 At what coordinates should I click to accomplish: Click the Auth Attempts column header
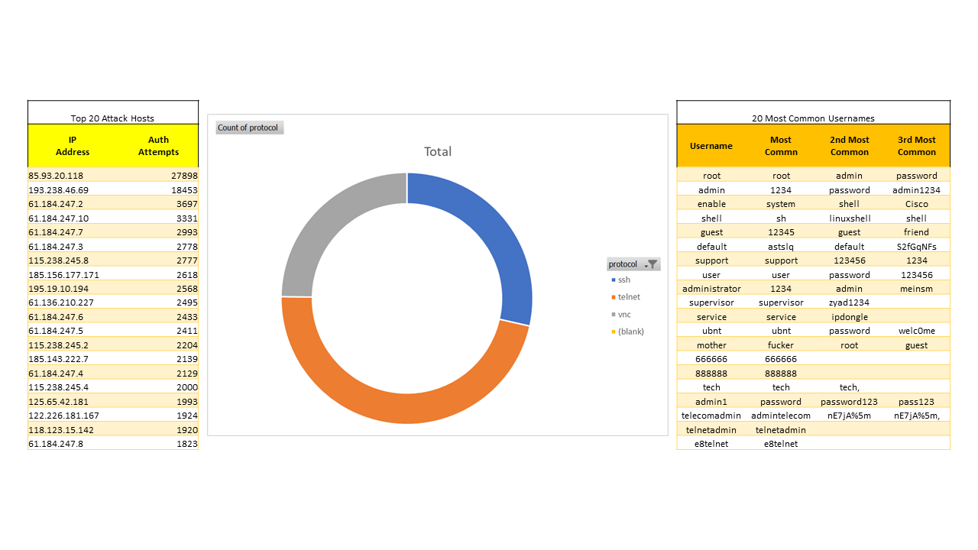pos(158,146)
